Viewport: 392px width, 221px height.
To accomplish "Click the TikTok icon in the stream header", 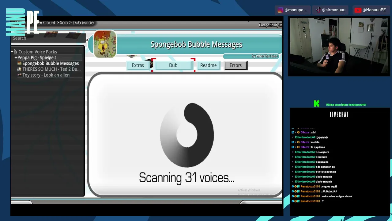I will point(318,10).
